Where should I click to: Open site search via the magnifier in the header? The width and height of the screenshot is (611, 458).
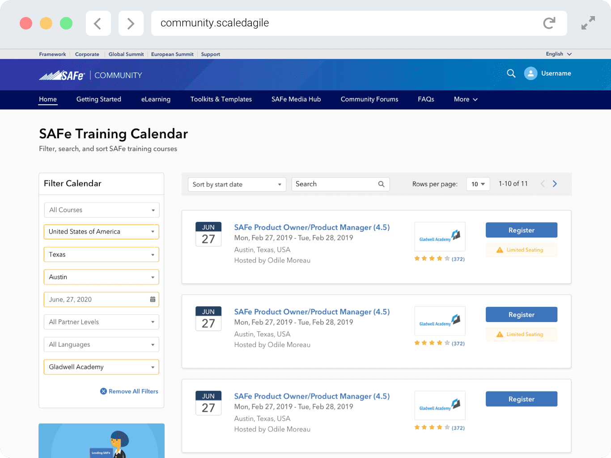(511, 73)
